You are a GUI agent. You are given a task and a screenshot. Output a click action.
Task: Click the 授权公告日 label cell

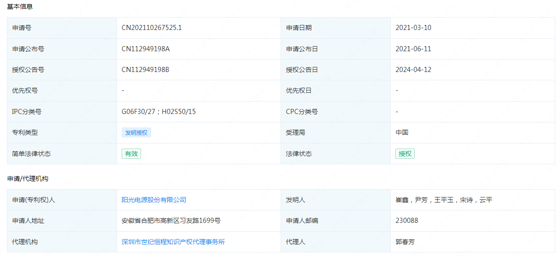coord(335,70)
